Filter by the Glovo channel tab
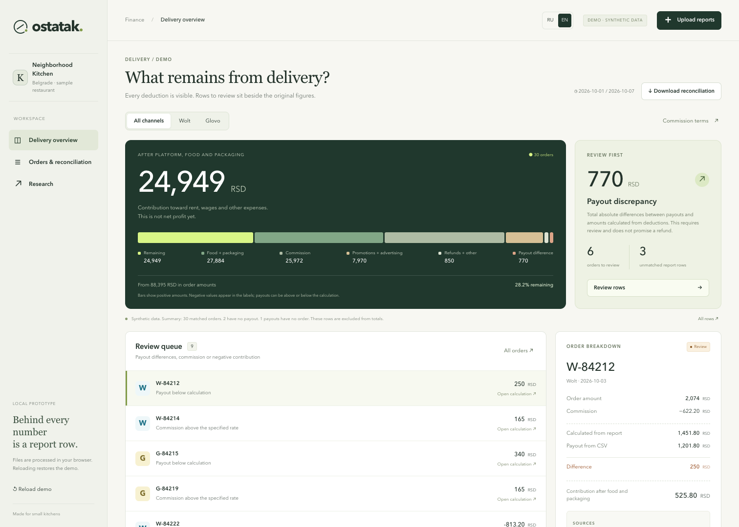This screenshot has width=739, height=527. pos(213,121)
